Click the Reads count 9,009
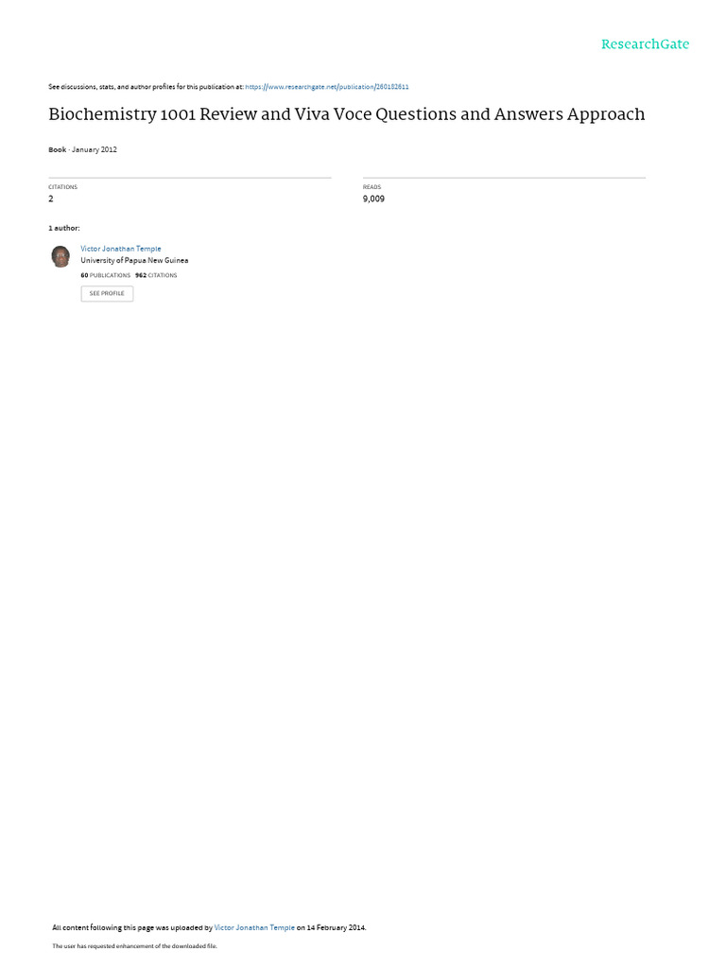 [373, 199]
